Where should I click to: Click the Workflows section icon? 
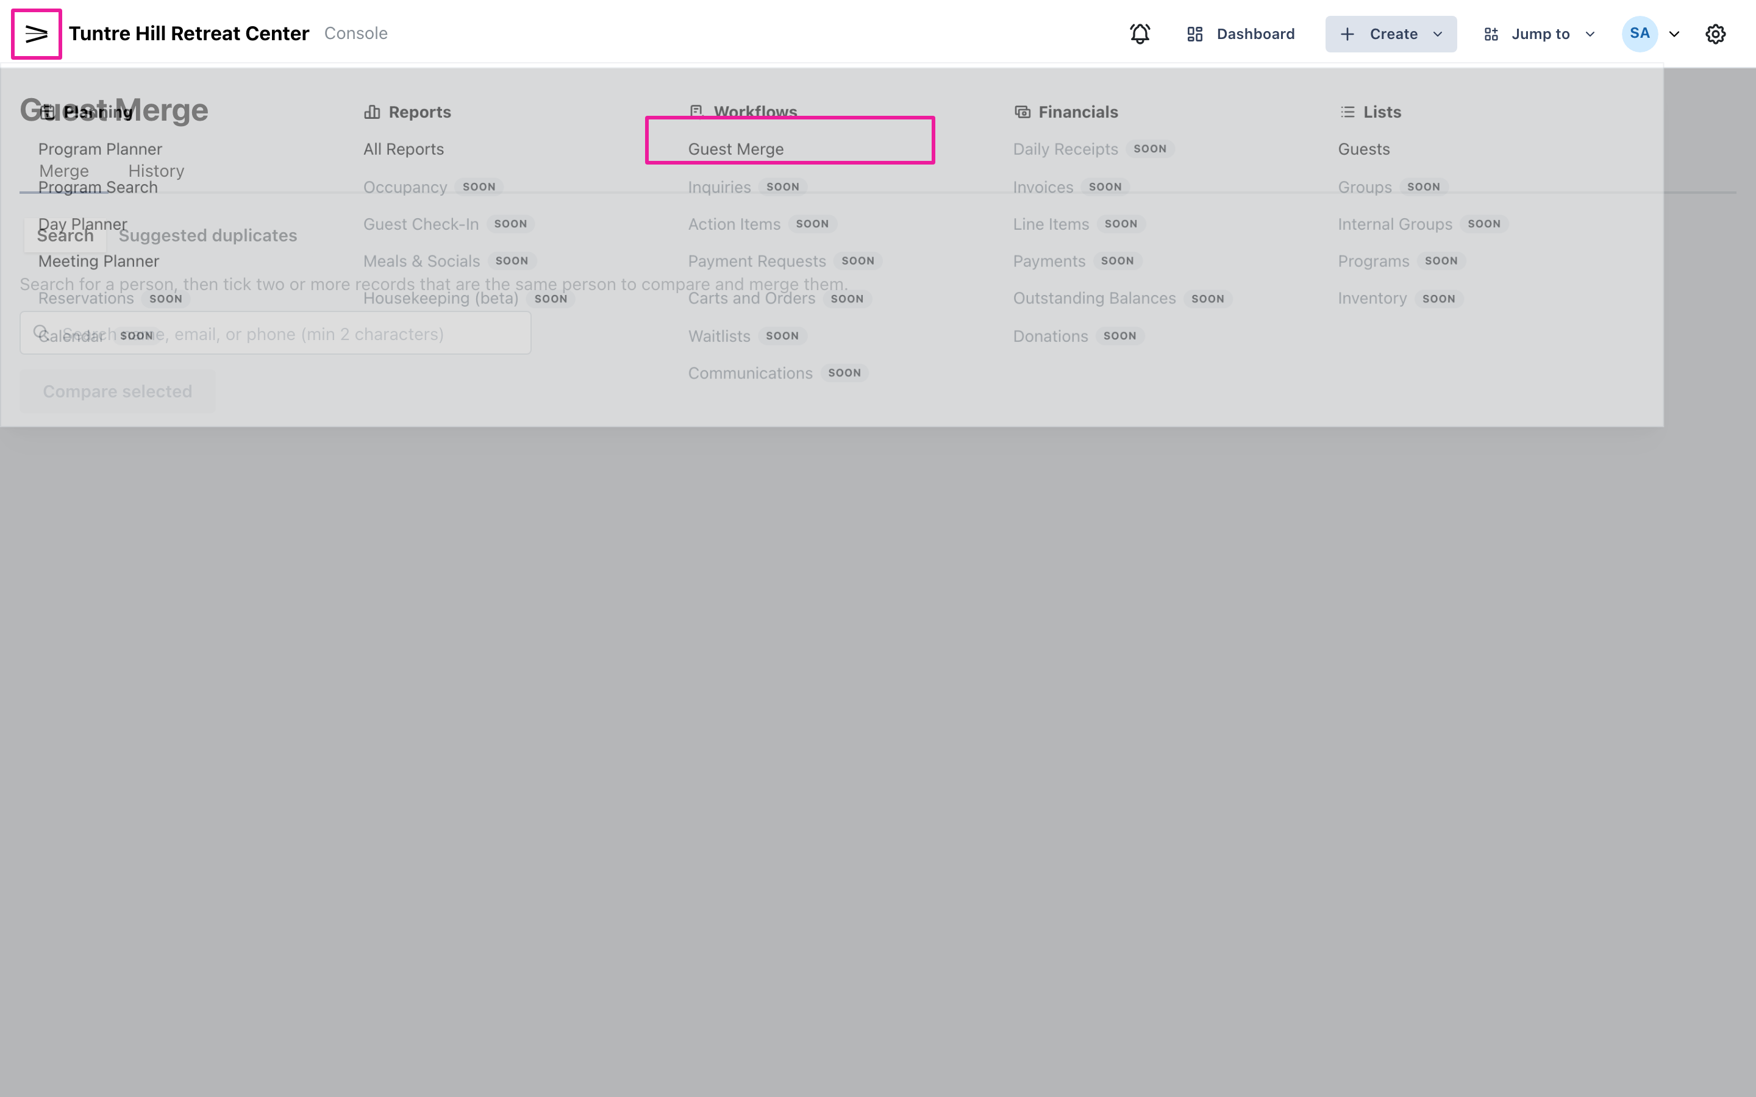[x=696, y=112]
